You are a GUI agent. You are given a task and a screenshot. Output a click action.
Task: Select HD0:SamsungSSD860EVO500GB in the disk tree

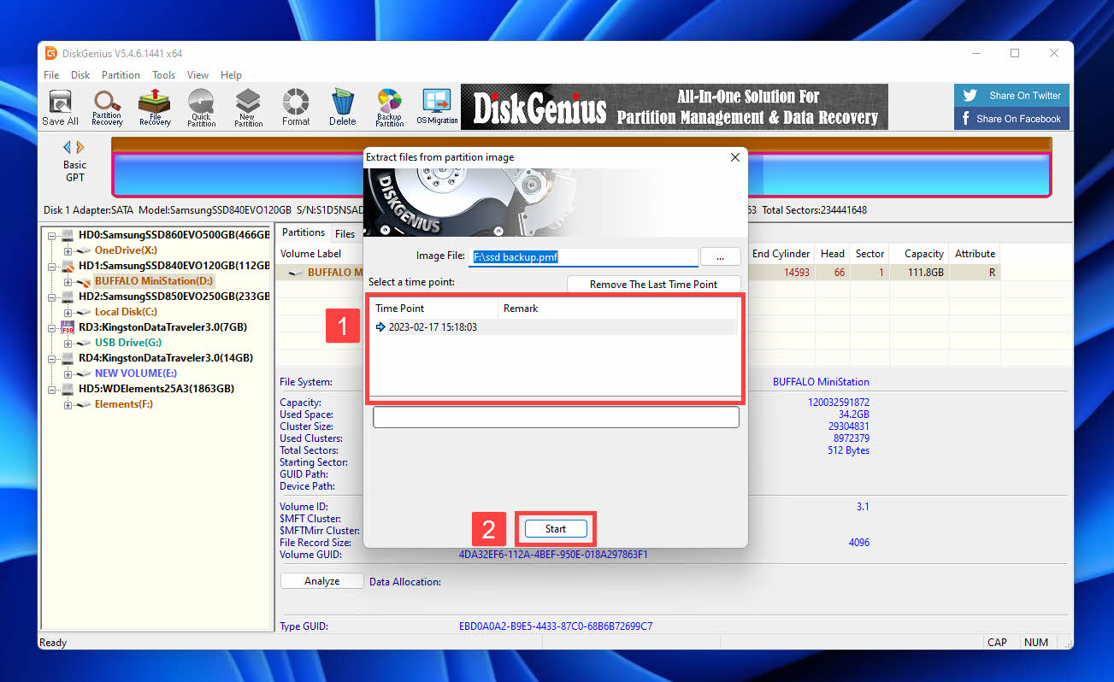click(174, 234)
